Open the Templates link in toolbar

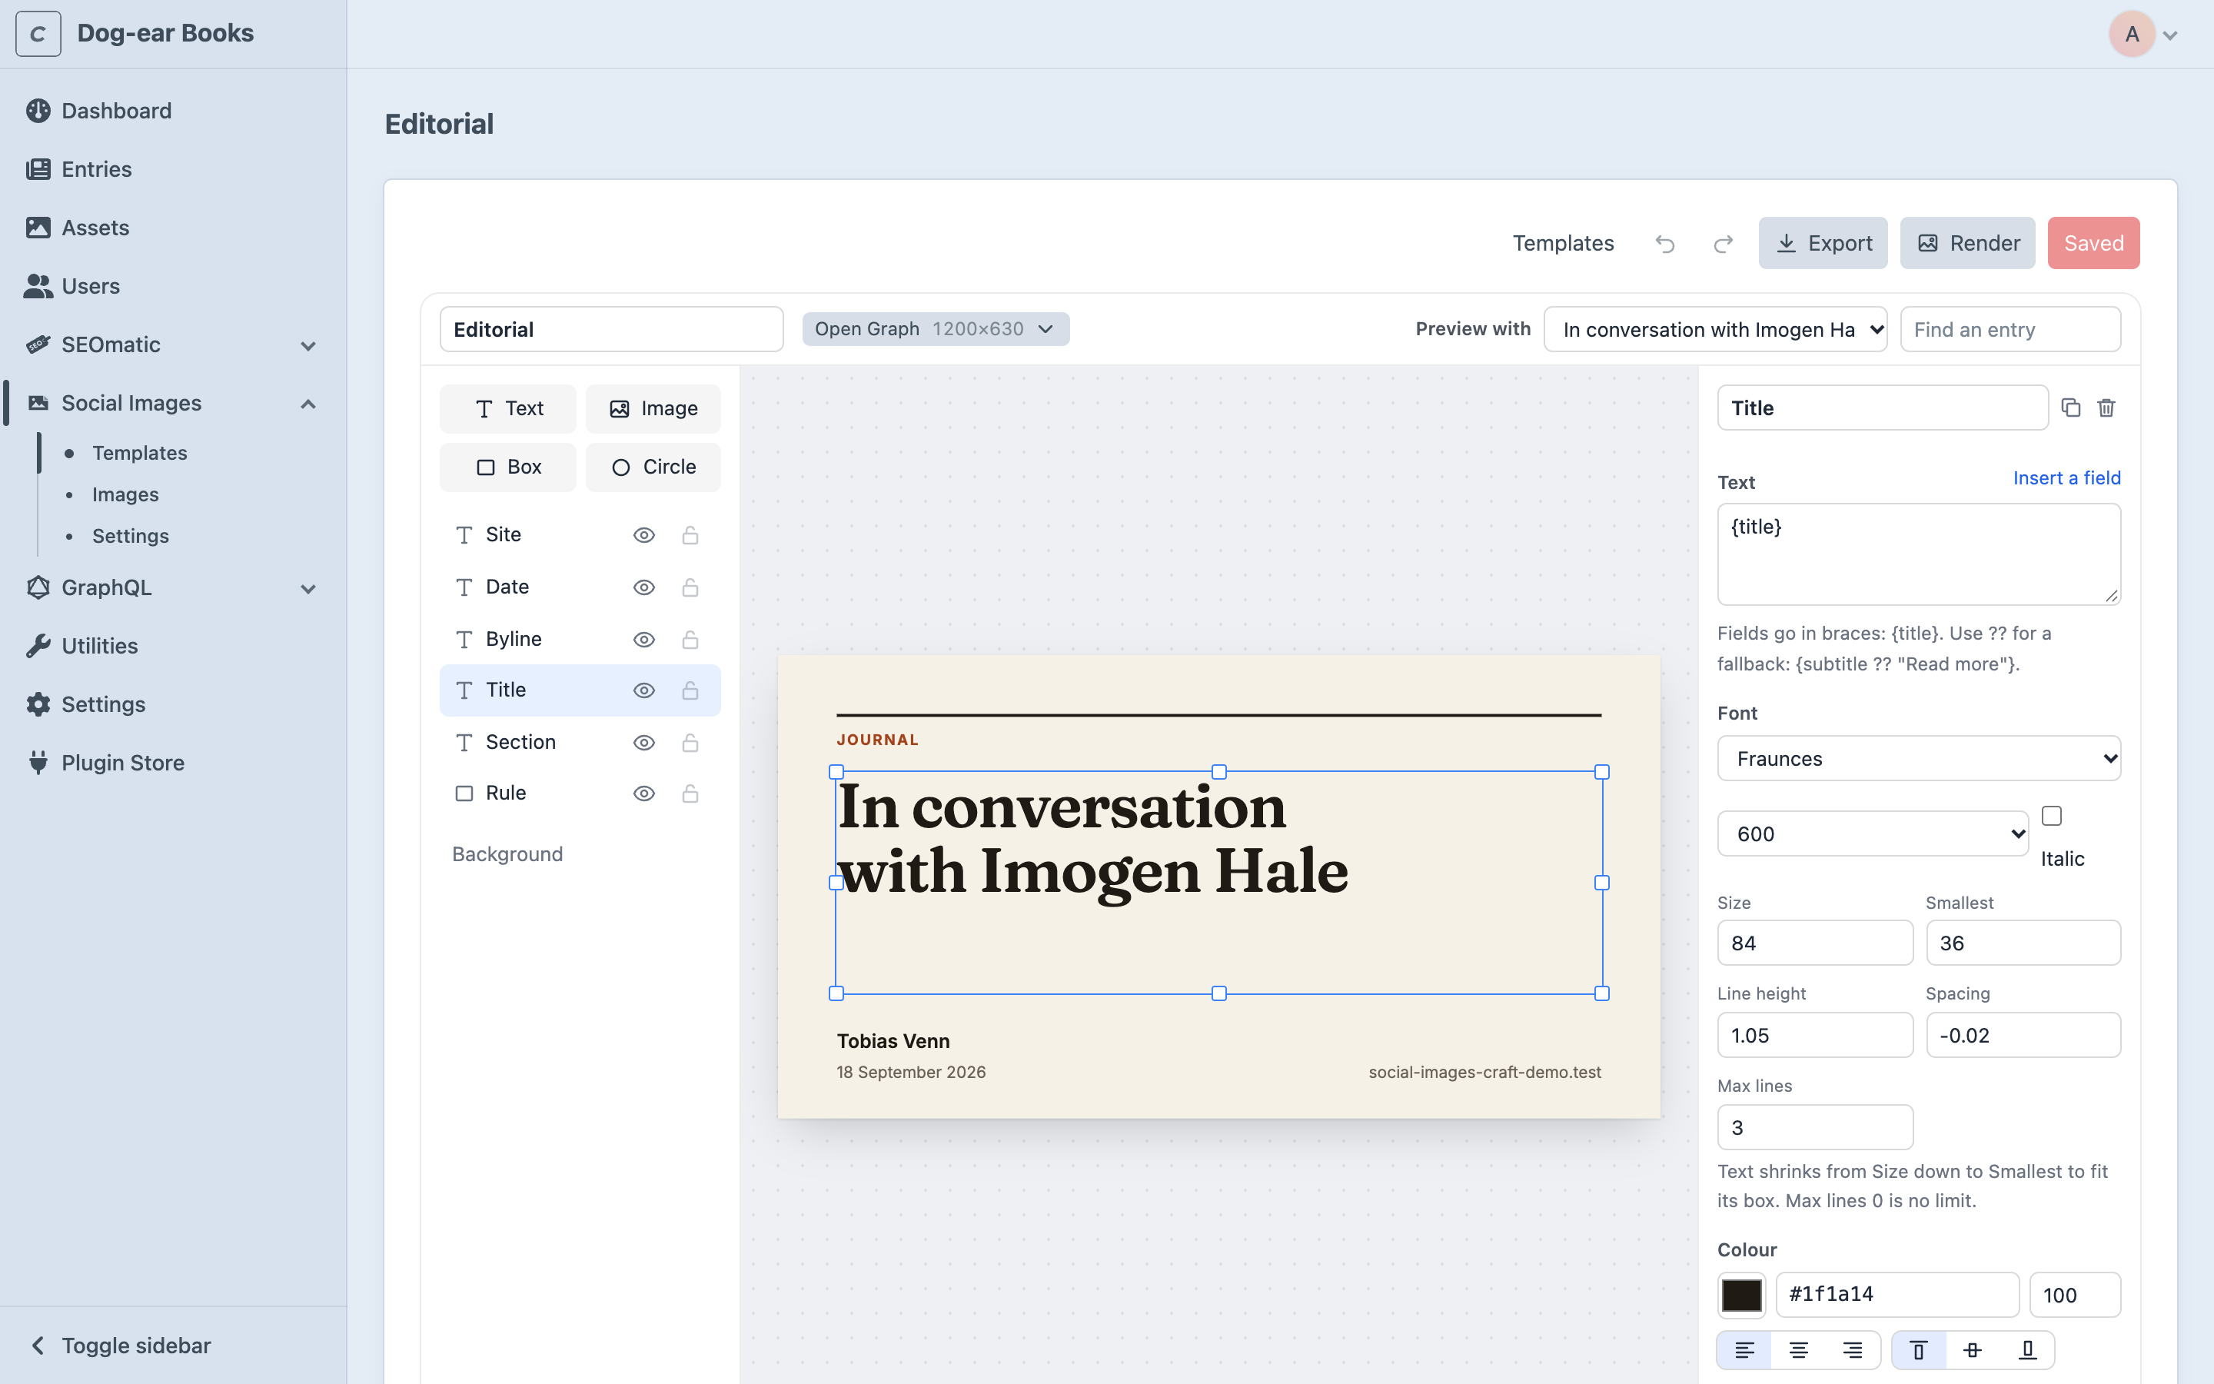[x=1563, y=244]
